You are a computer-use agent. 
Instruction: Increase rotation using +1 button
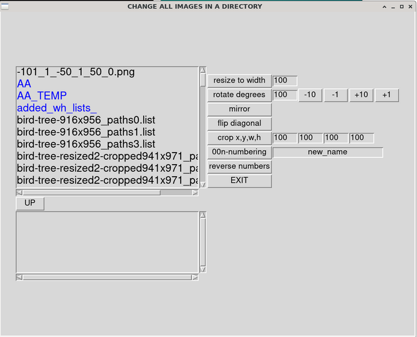387,95
